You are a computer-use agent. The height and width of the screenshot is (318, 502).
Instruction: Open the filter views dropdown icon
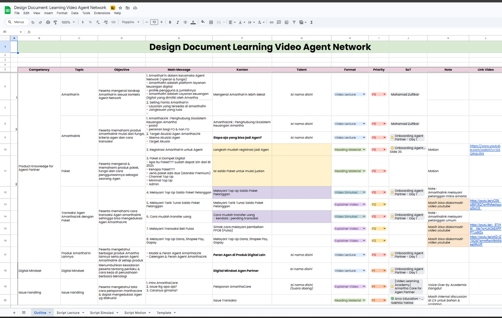pos(303,22)
